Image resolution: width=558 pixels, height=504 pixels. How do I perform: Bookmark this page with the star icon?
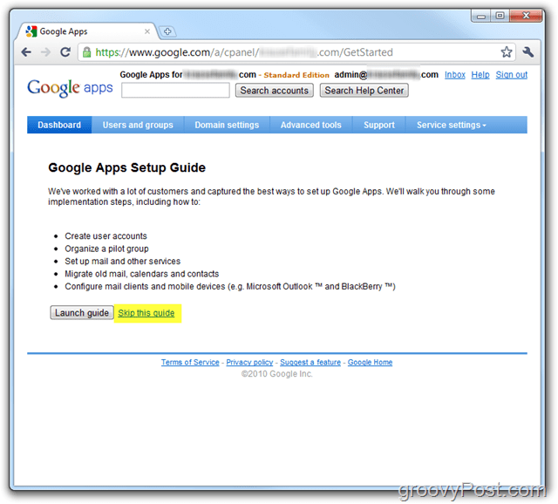point(507,52)
